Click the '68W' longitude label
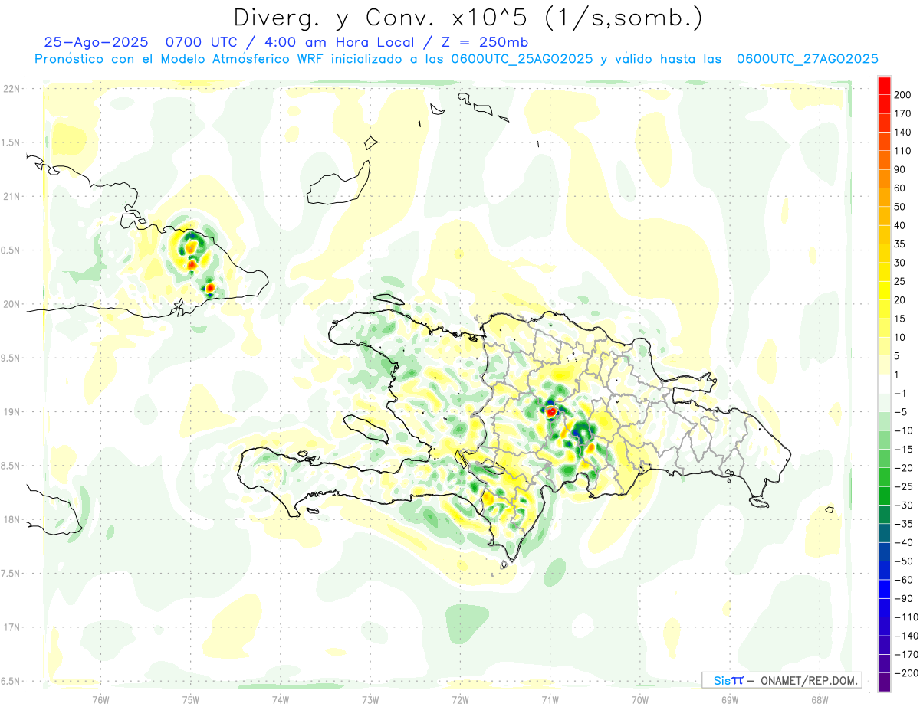Viewport: 920px width, 710px height. [820, 699]
